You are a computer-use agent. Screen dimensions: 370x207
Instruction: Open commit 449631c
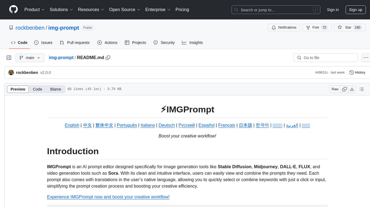(321, 73)
